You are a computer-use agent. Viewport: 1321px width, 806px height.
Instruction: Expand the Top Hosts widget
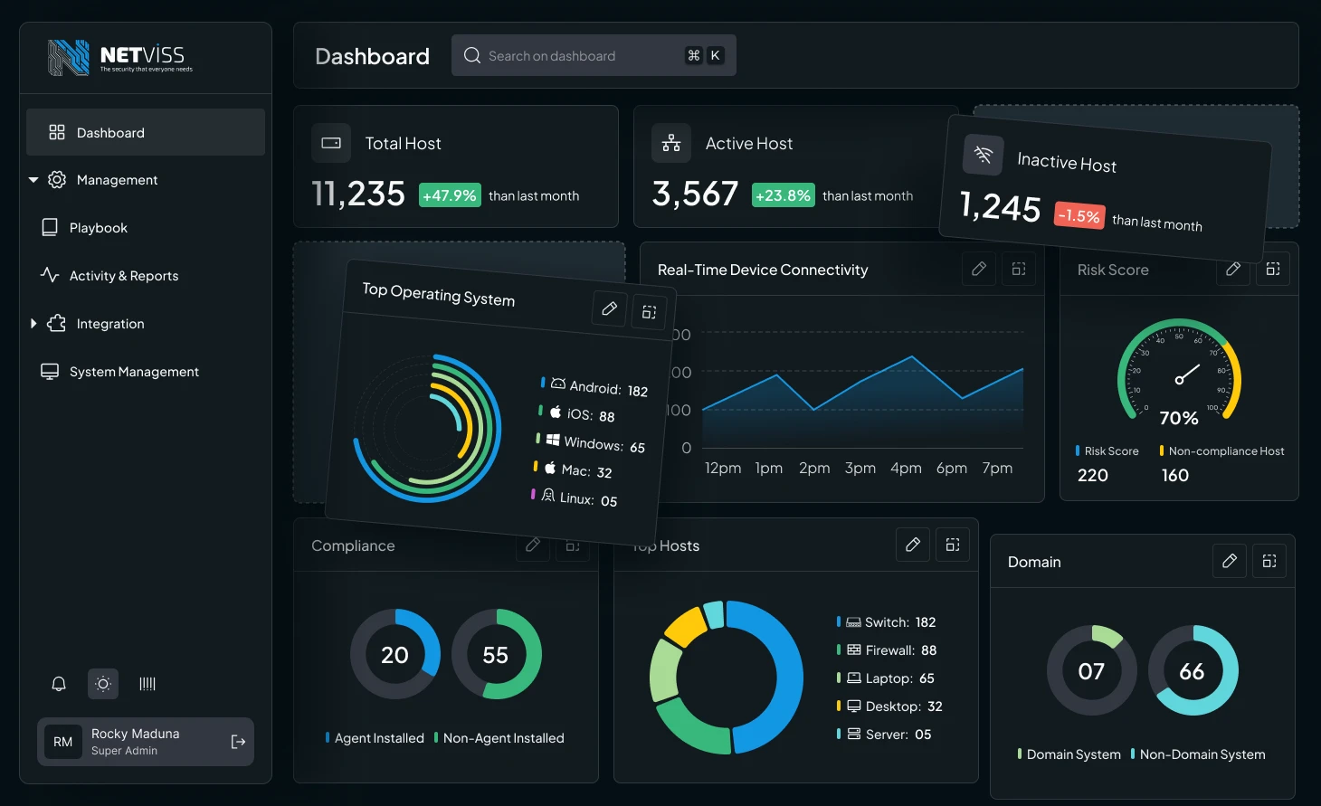952,545
